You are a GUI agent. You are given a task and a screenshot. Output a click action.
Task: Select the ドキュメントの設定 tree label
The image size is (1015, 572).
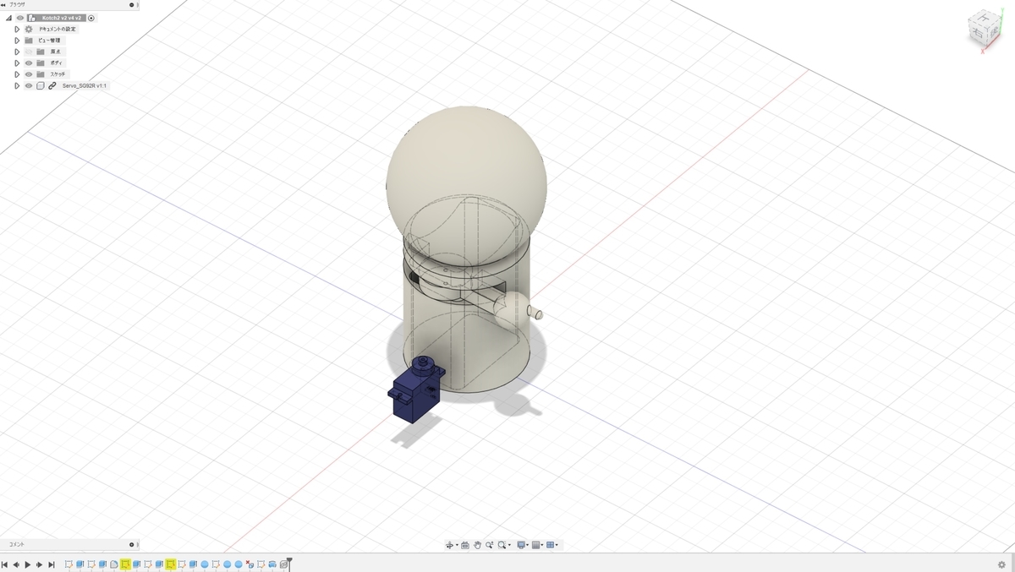[58, 29]
